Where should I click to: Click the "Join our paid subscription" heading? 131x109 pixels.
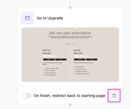pyautogui.click(x=70, y=33)
